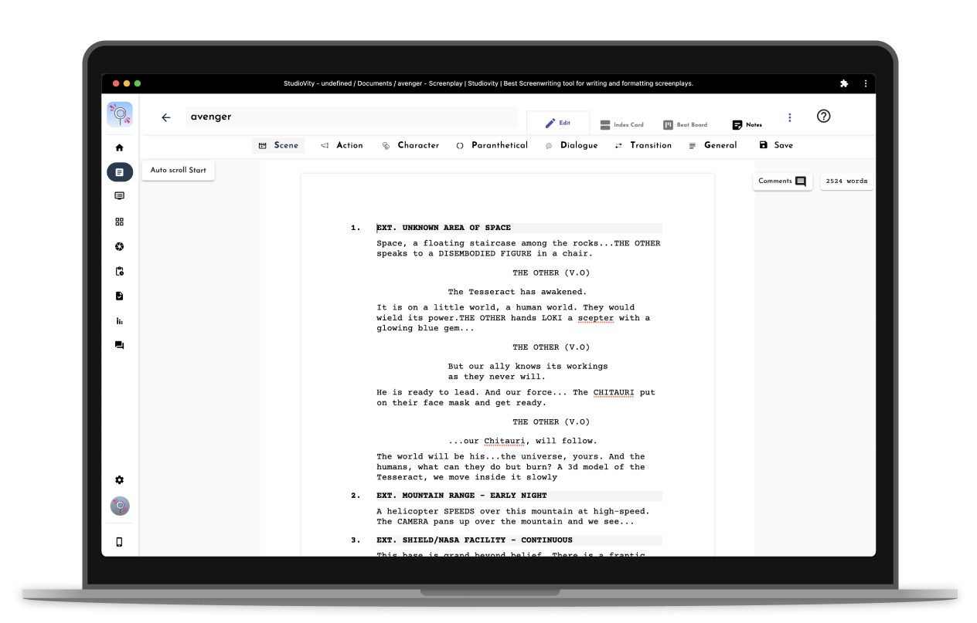The width and height of the screenshot is (977, 623).
Task: Open the Comments panel
Action: (x=782, y=181)
